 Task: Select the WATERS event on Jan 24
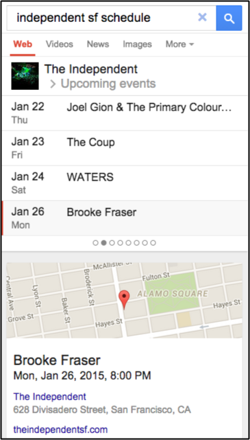click(125, 183)
